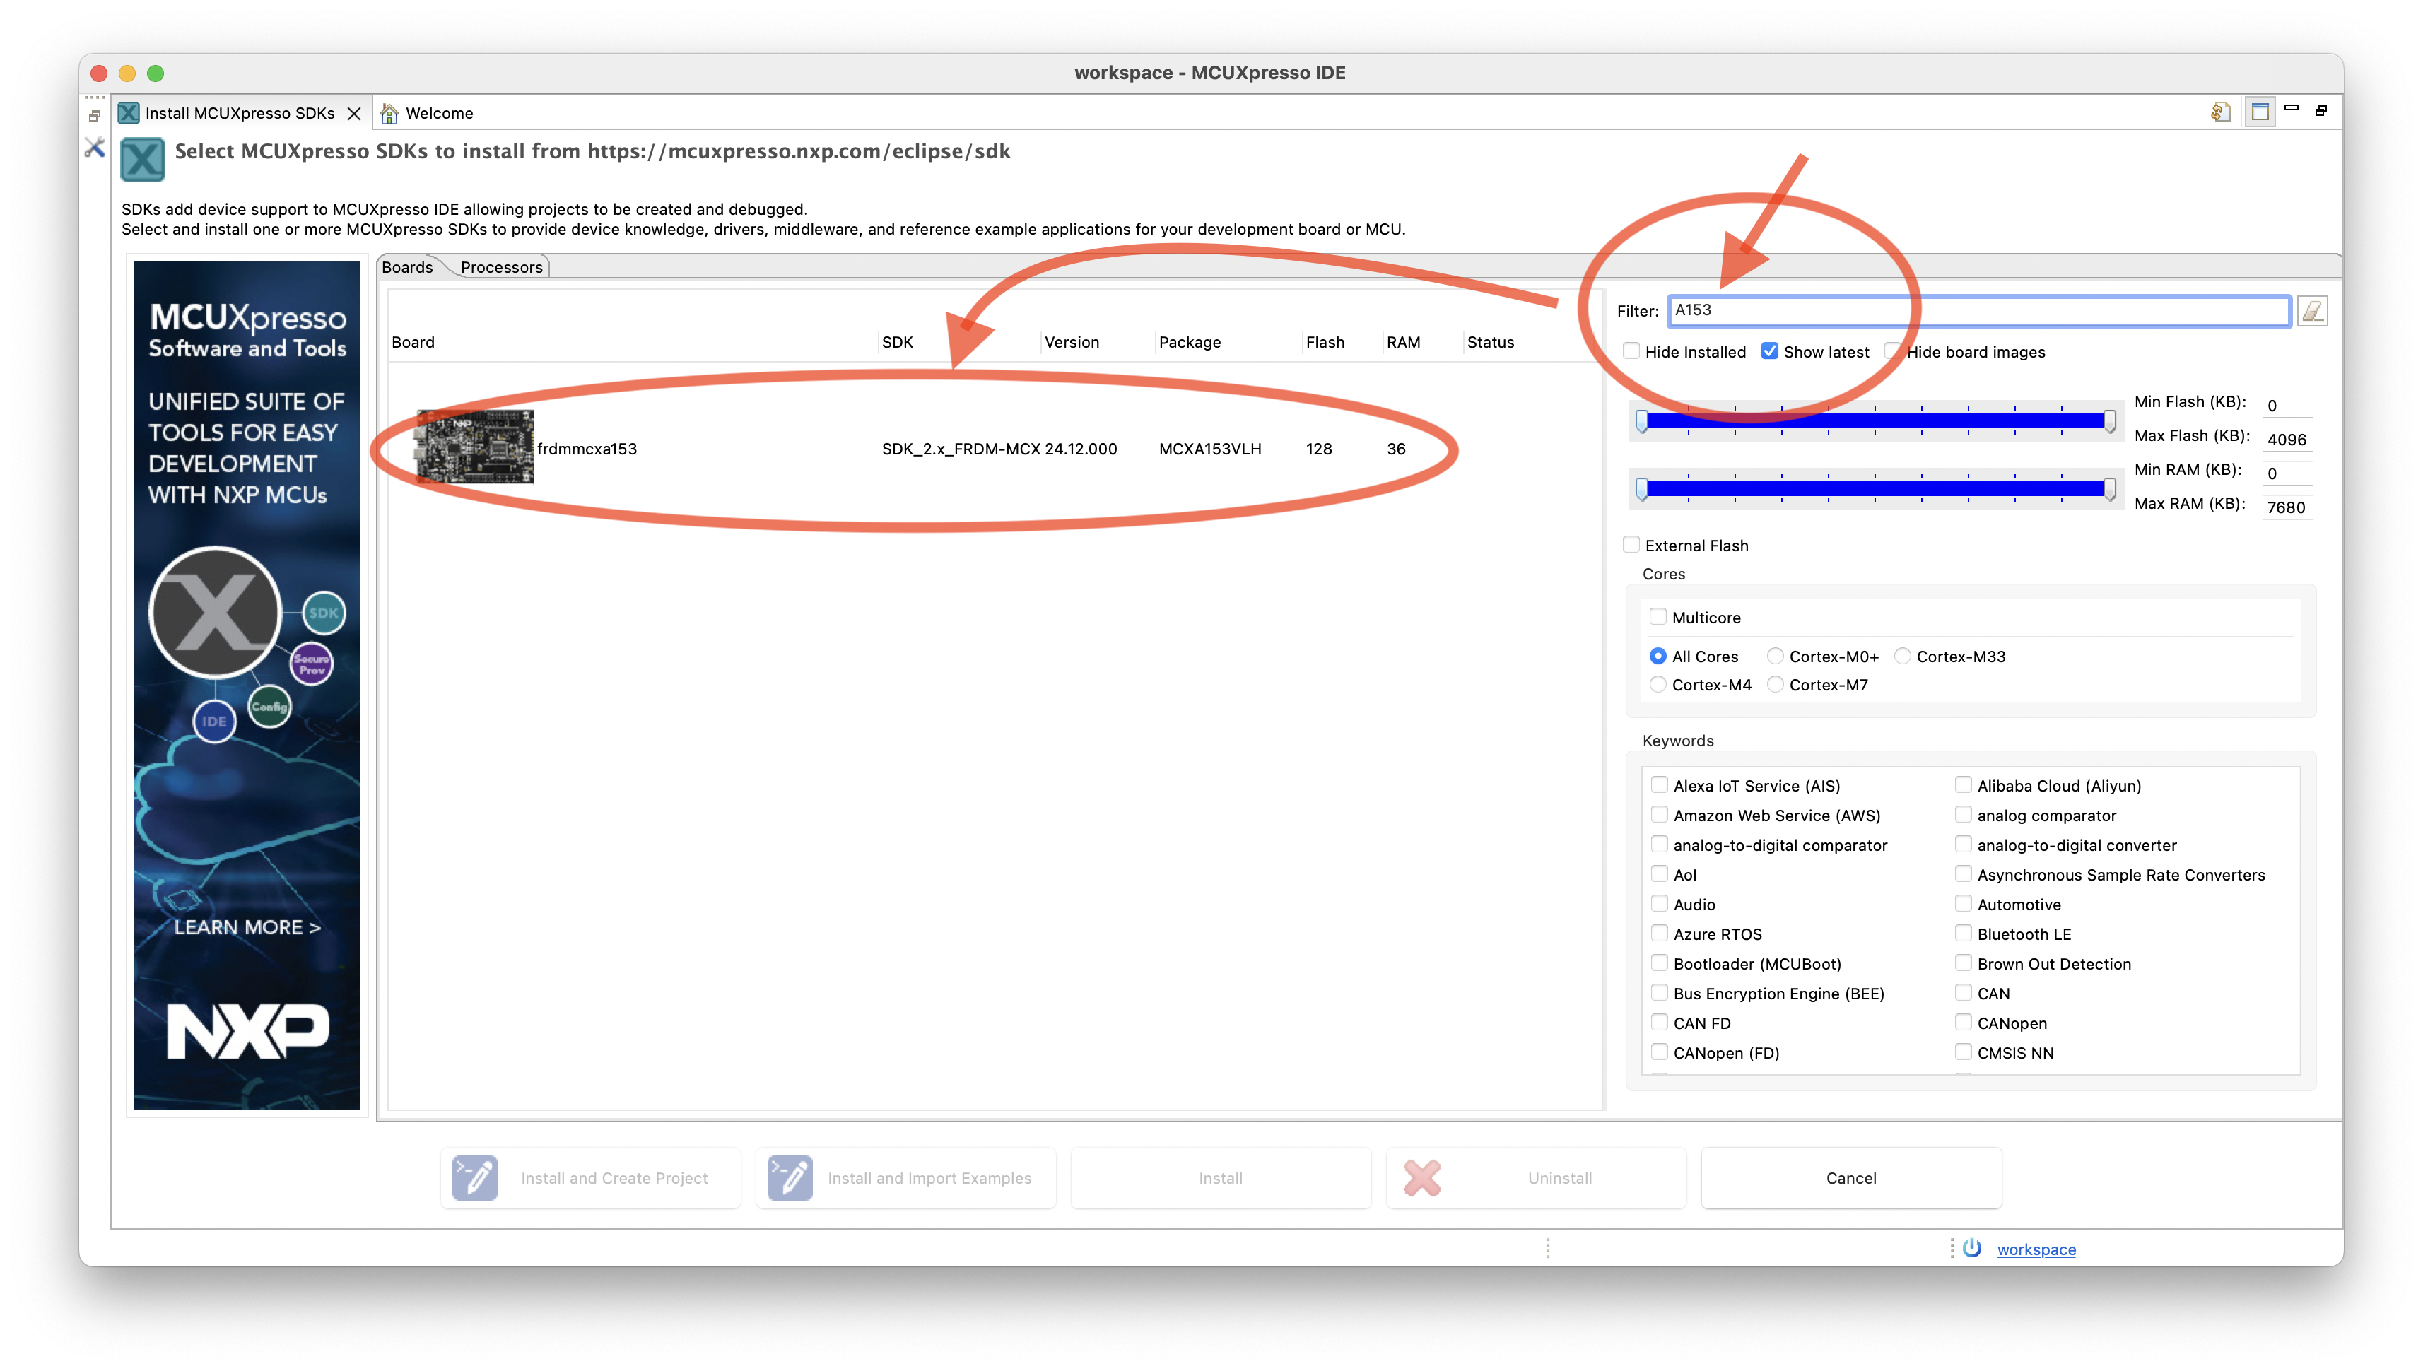Enable Hide board images checkbox

pos(1894,351)
